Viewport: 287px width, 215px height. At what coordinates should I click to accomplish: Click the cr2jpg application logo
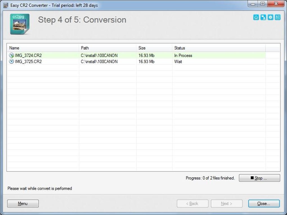(20, 24)
